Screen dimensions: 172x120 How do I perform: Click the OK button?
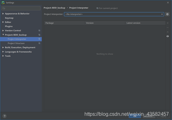[135, 116]
